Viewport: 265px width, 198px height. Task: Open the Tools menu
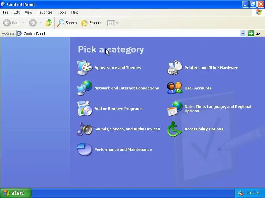click(62, 12)
